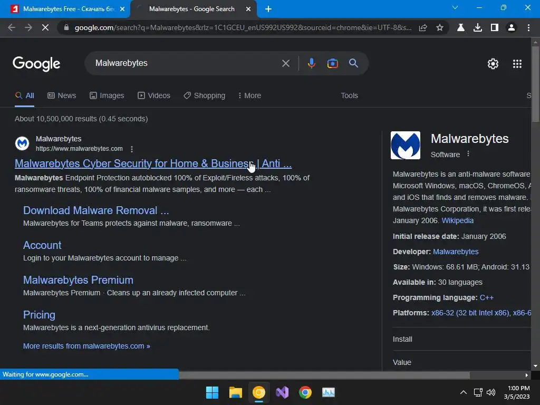Open the network status tray icon
The width and height of the screenshot is (540, 405).
click(x=478, y=392)
